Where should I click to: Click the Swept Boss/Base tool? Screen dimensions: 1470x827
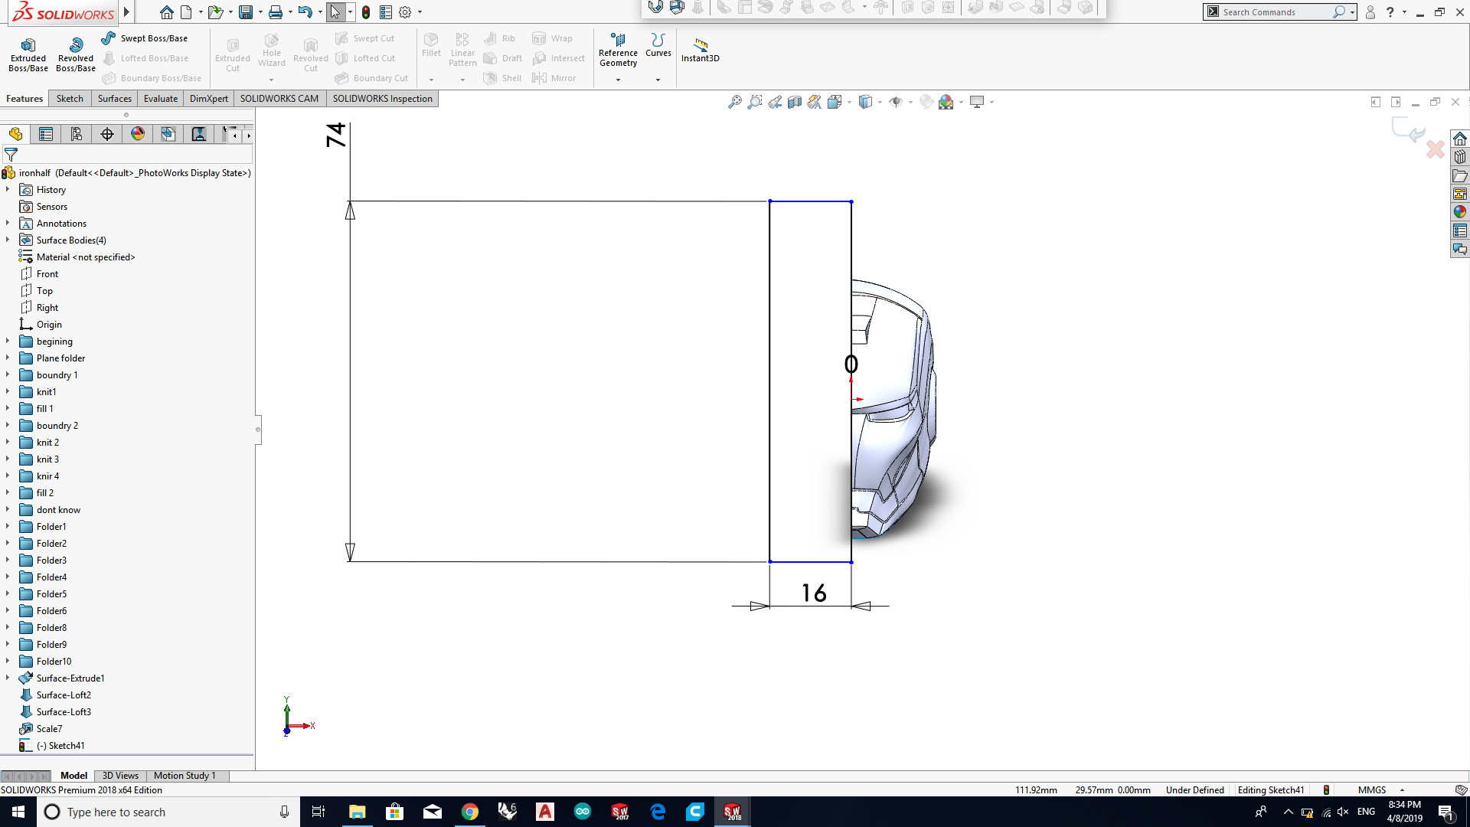pyautogui.click(x=145, y=38)
